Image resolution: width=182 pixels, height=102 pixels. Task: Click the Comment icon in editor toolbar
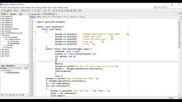point(82,17)
